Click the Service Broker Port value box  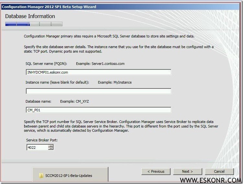[37, 147]
